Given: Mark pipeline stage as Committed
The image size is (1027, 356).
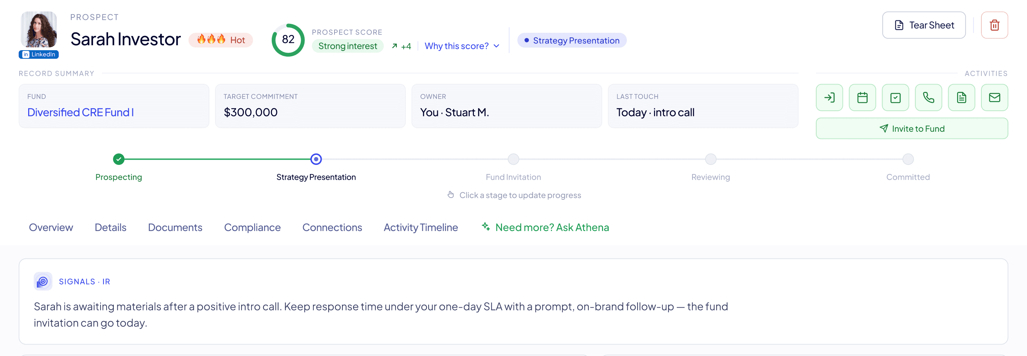Looking at the screenshot, I should point(908,159).
